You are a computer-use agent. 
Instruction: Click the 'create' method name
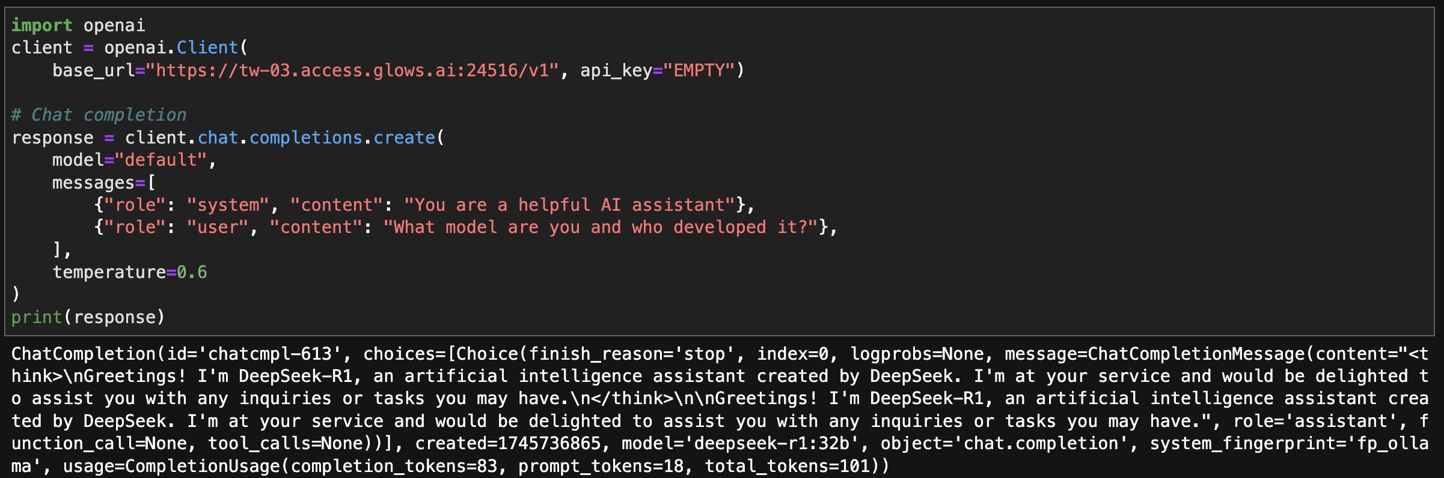point(404,138)
